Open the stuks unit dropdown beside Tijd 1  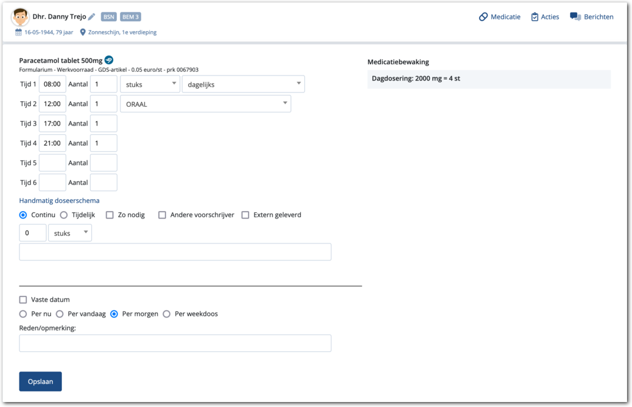[x=150, y=84]
